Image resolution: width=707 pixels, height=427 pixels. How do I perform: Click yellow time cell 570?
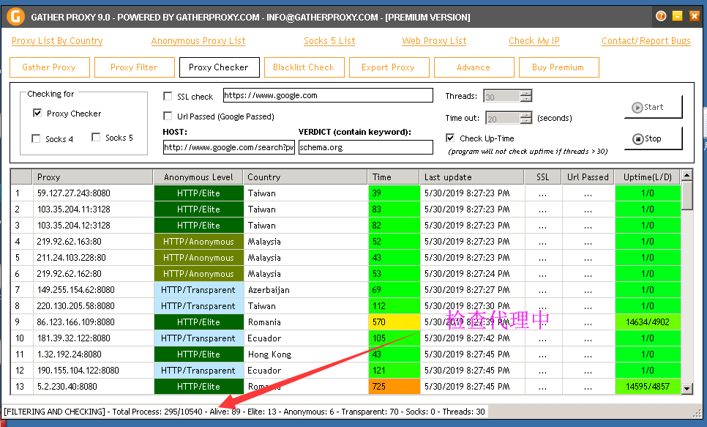click(394, 322)
